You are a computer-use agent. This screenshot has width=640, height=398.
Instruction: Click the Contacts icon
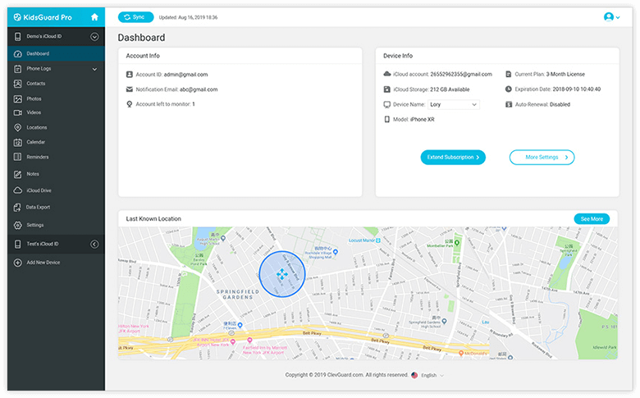[x=17, y=84]
